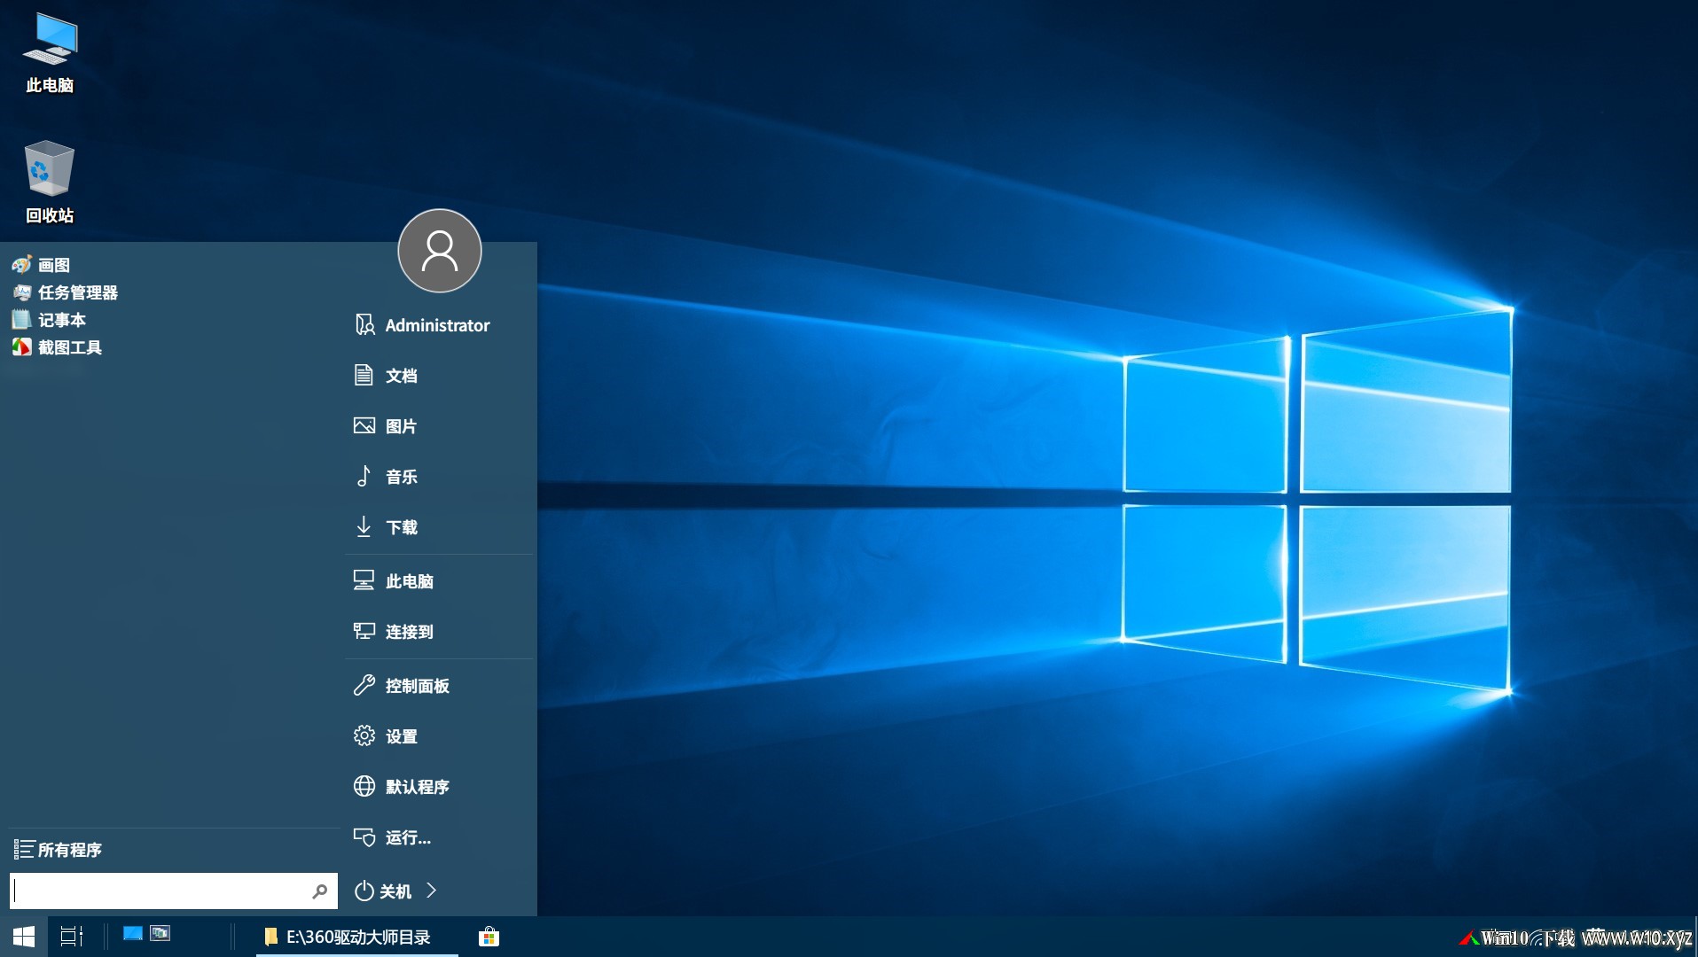Screen dimensions: 1698x957
Task: Click the 默认程序 globe icon
Action: coord(364,786)
